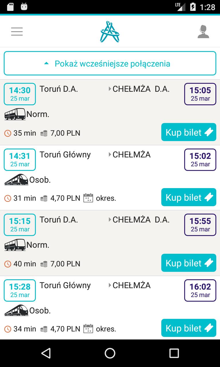Select the 16:02 arrival time box
The image size is (220, 367).
[200, 290]
